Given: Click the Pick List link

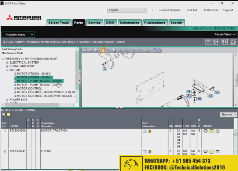Looking at the screenshot, I should tap(192, 10).
